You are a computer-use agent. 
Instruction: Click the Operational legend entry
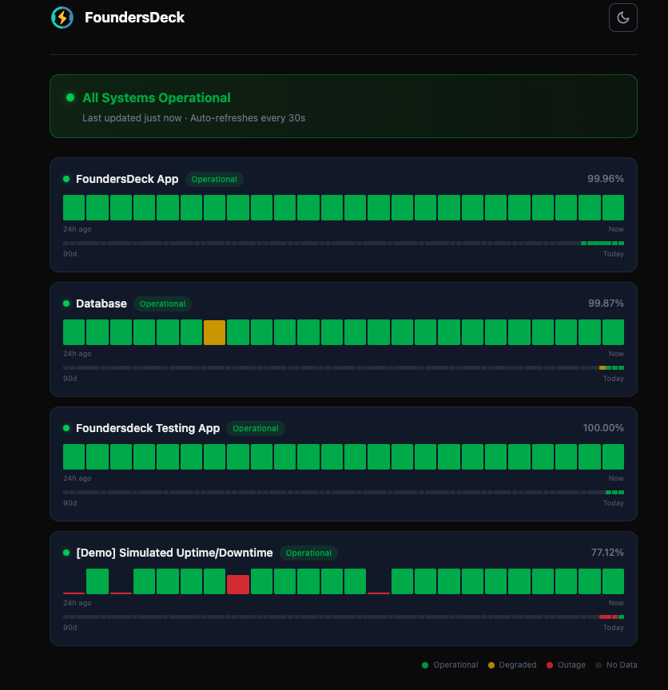[x=450, y=665]
